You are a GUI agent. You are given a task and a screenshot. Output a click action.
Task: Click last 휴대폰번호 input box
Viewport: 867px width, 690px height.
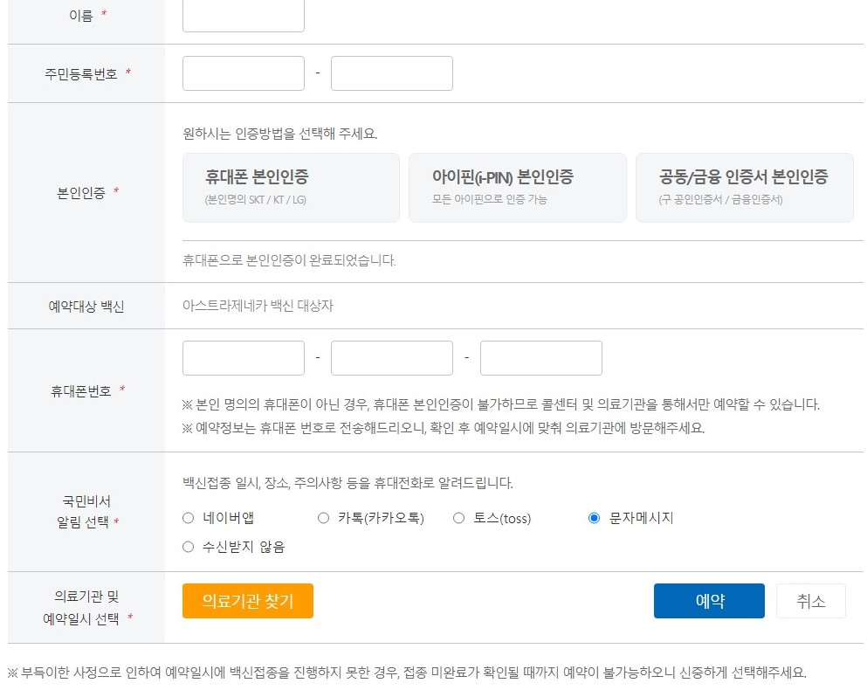(540, 358)
